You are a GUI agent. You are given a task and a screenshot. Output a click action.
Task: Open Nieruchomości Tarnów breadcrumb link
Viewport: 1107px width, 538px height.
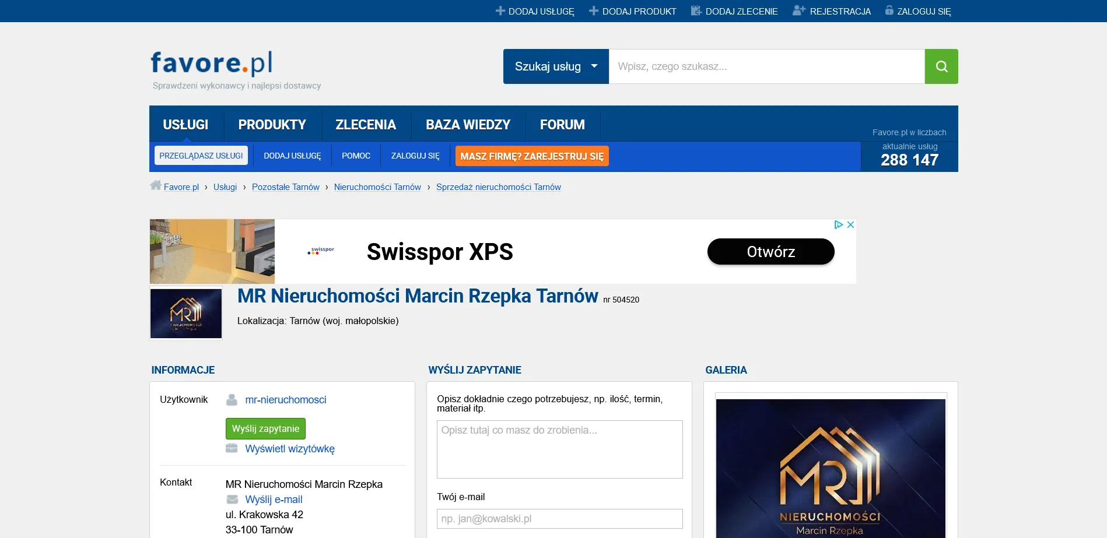377,187
